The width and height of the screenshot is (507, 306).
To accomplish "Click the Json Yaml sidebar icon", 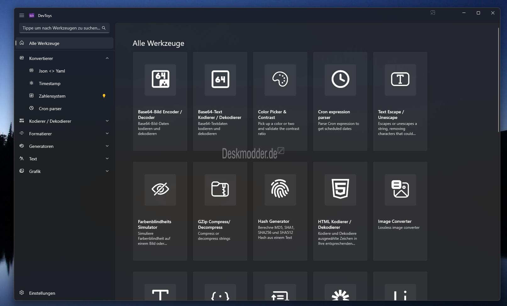I will pyautogui.click(x=31, y=71).
